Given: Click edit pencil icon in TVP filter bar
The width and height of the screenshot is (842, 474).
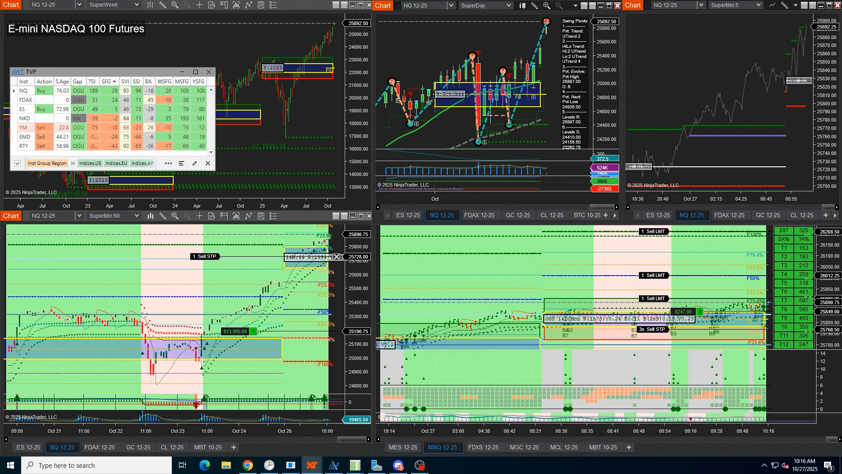Looking at the screenshot, I should [195, 163].
